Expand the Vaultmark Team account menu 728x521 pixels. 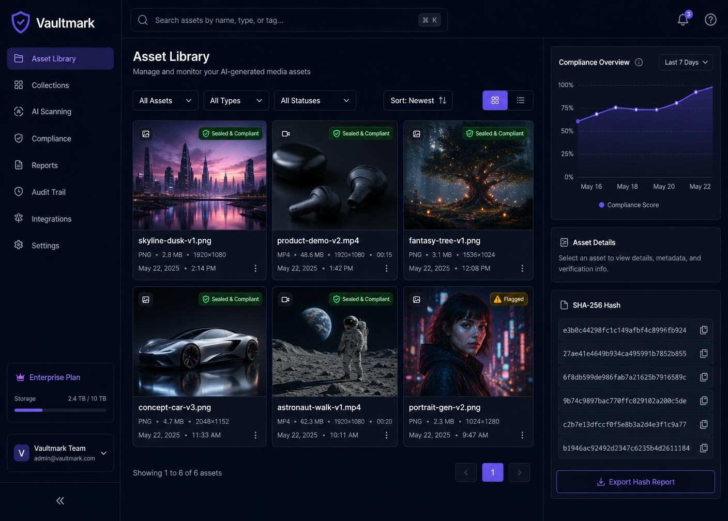coord(60,453)
